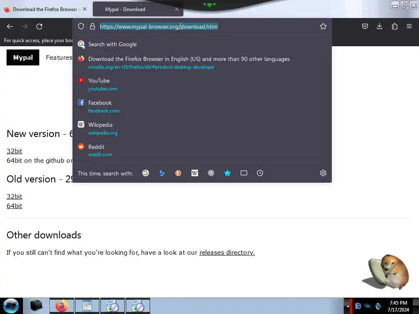Click the Other downloads heading text

point(44,235)
